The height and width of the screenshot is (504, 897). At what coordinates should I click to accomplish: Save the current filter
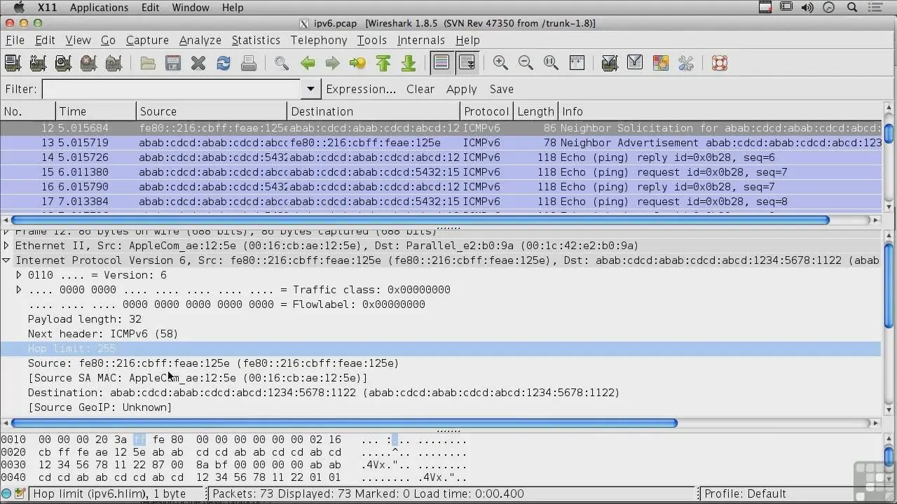(x=502, y=89)
